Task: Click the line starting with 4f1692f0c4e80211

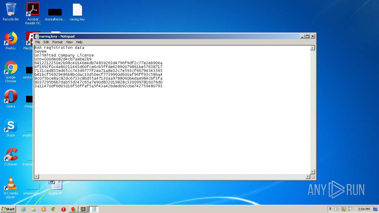Action: (98, 67)
